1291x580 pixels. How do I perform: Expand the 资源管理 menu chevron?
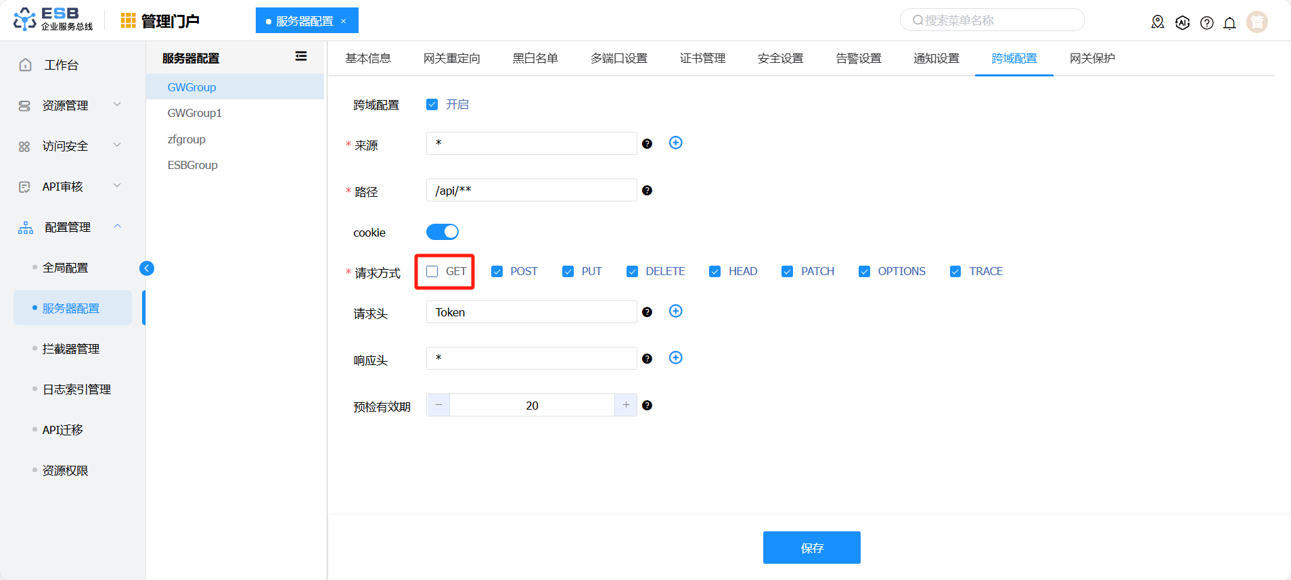pos(117,104)
